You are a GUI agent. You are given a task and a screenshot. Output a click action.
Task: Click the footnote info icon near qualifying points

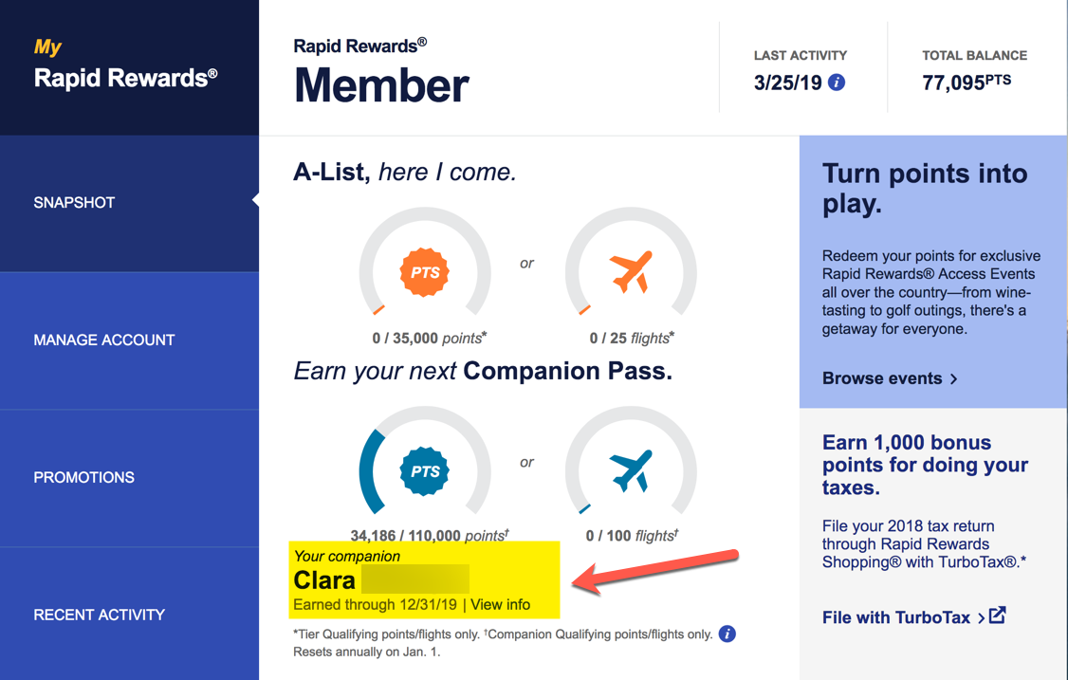point(727,634)
